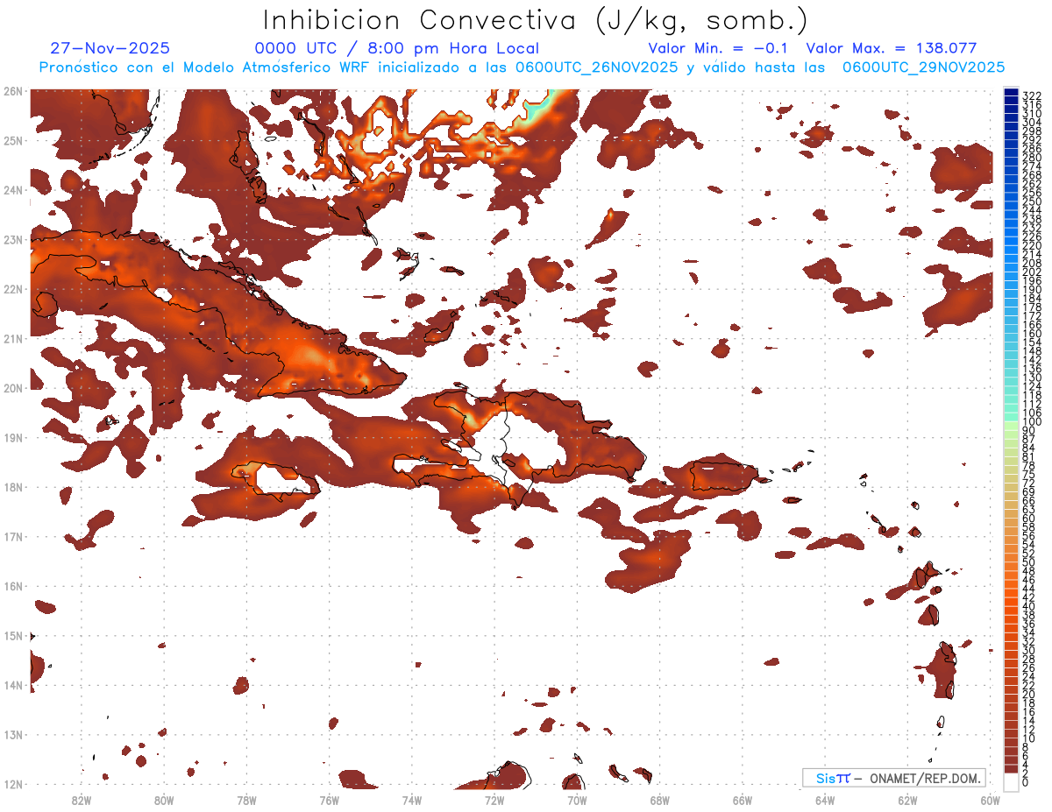The width and height of the screenshot is (1052, 812).
Task: Click the '10' value on the color scale
Action: [1029, 738]
